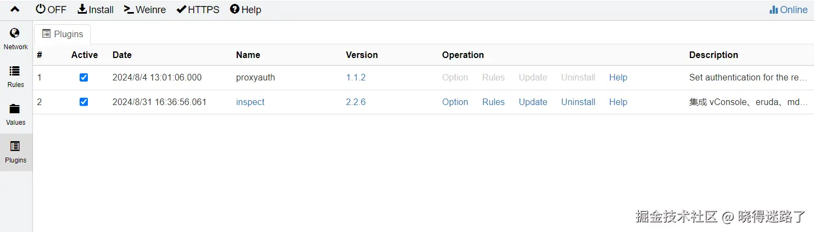Open the Help question mark icon
The width and height of the screenshot is (814, 232).
[x=235, y=9]
